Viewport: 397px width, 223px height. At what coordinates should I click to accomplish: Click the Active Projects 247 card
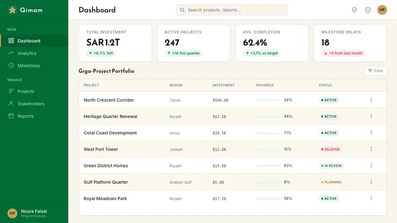coord(194,43)
